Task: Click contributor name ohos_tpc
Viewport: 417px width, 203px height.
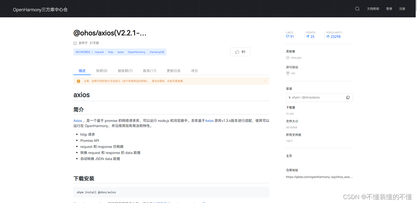Action: (x=296, y=58)
